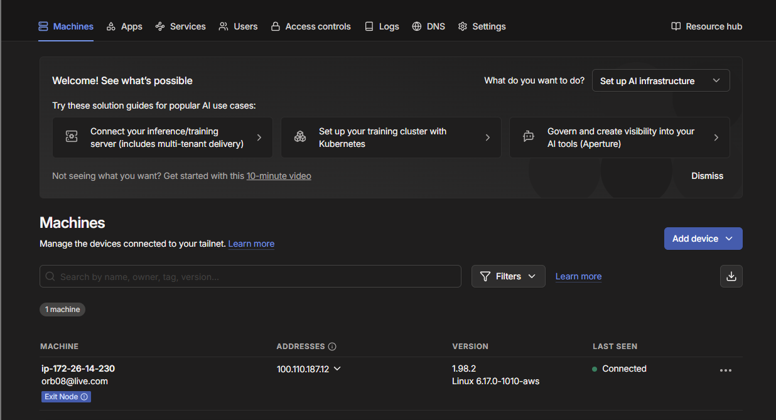Click the Add device button
The image size is (776, 420).
(703, 239)
